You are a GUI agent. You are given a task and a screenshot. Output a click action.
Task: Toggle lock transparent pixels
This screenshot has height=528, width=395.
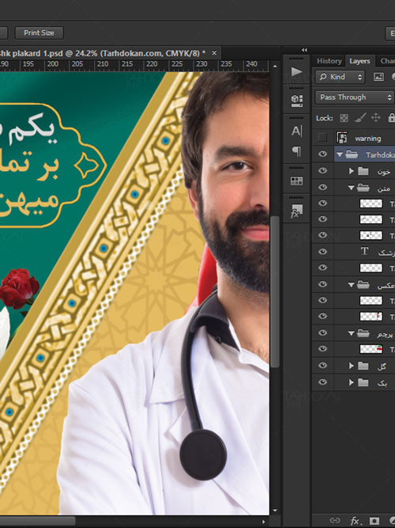click(x=344, y=118)
